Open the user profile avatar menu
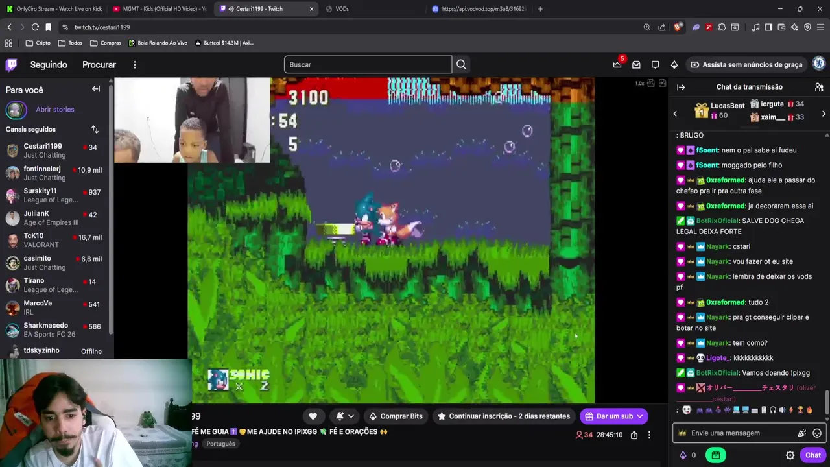This screenshot has height=467, width=830. pyautogui.click(x=819, y=64)
